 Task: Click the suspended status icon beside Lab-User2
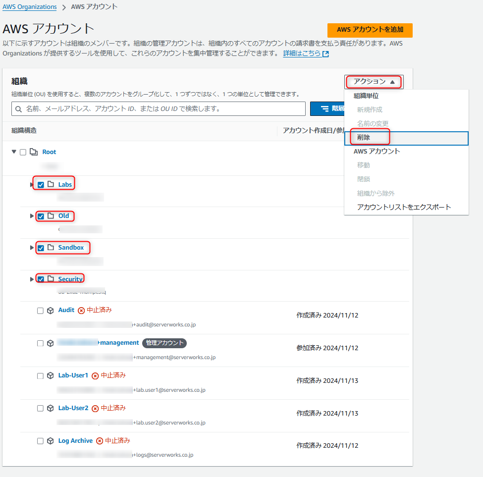pos(95,408)
